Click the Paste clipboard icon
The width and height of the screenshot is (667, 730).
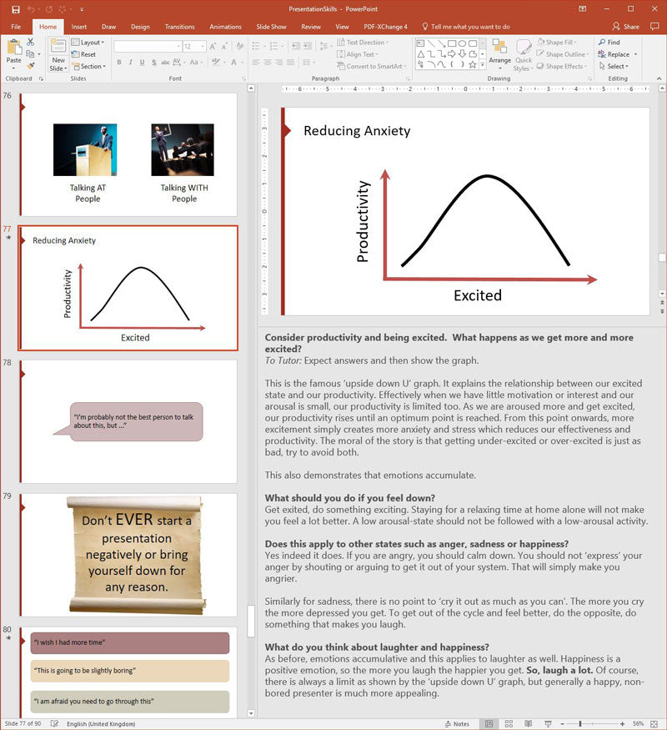click(x=14, y=48)
